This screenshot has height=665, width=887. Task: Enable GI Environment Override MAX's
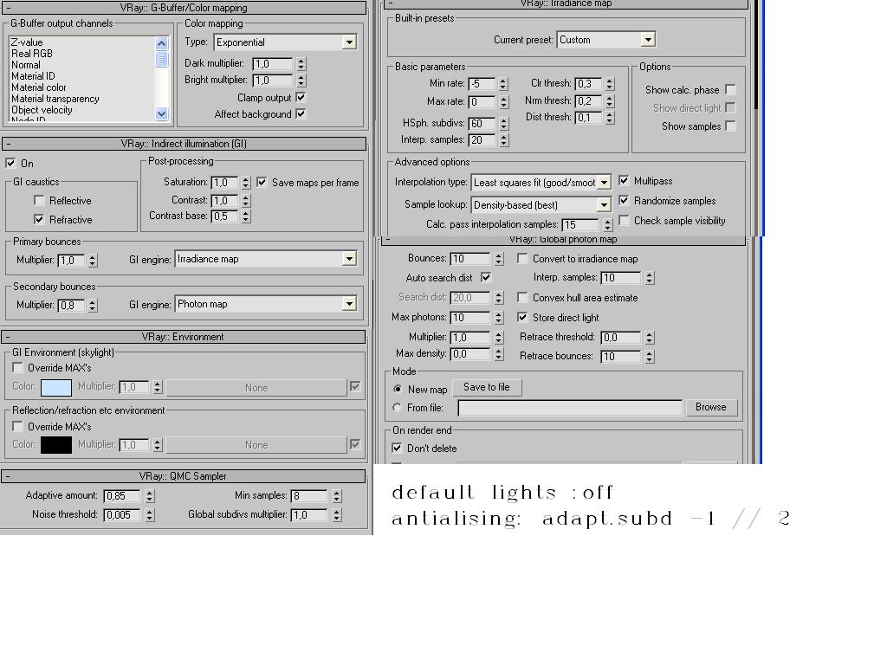click(x=17, y=367)
